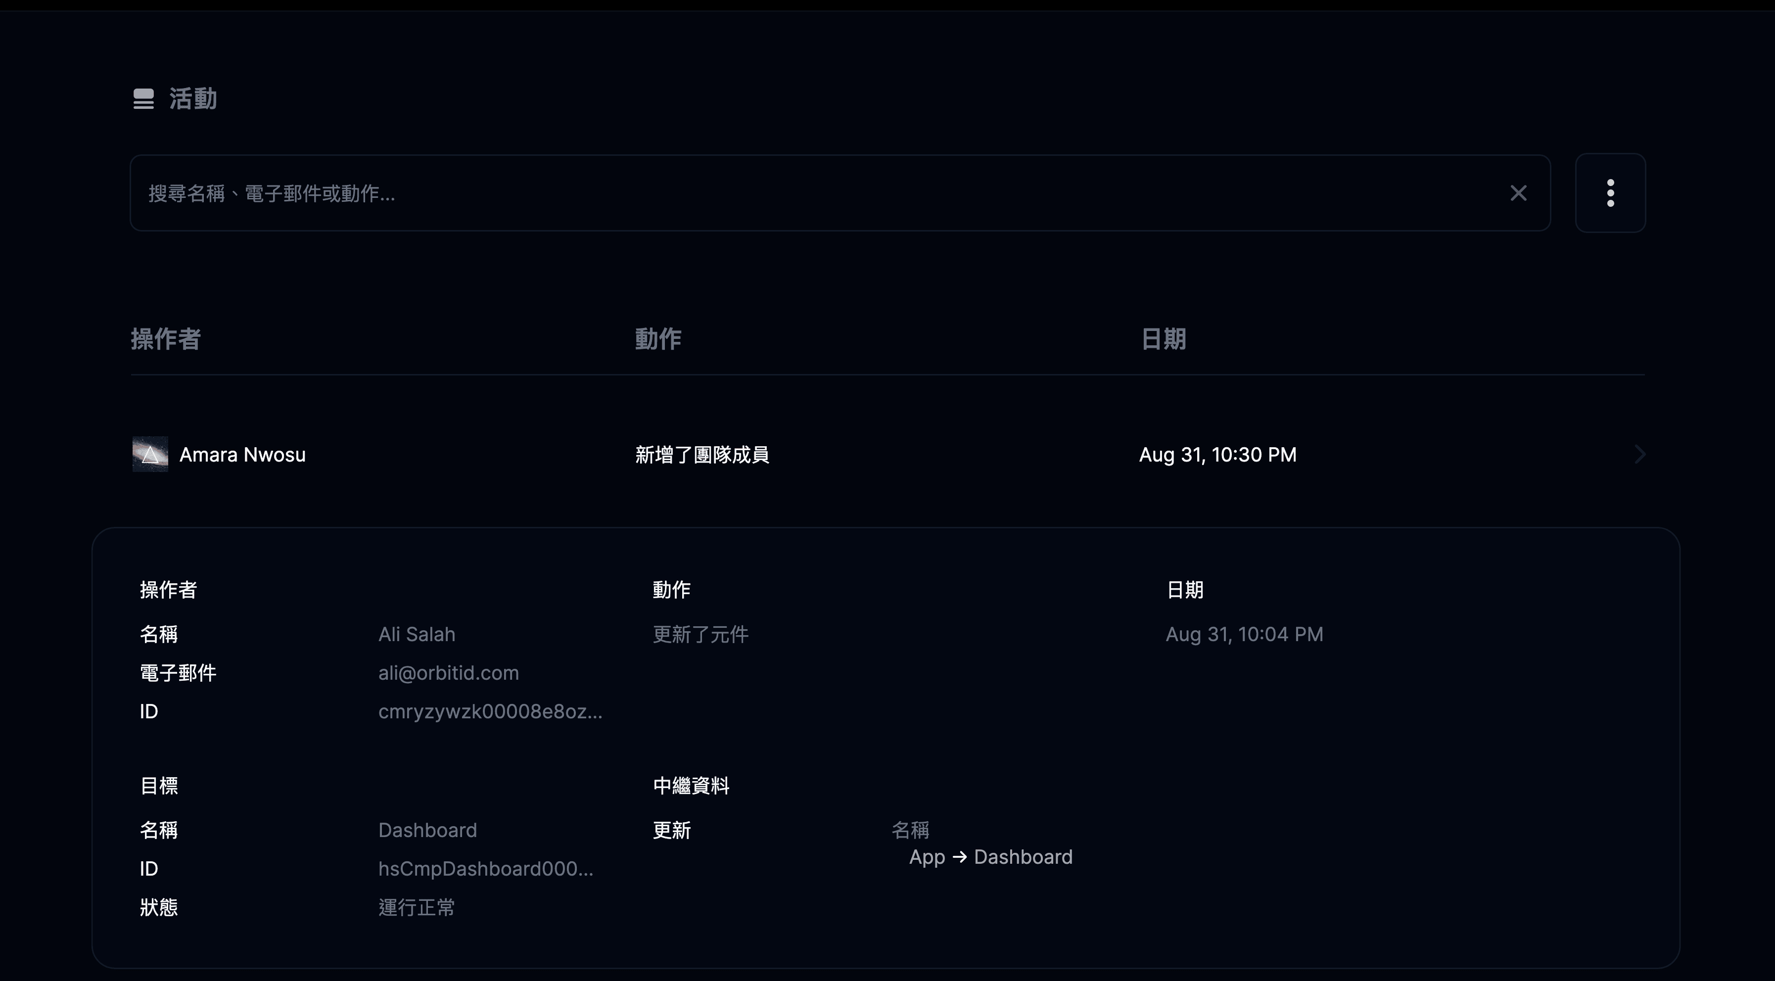The image size is (1775, 981).
Task: Click the 新增了團隊成員 action text
Action: click(701, 455)
